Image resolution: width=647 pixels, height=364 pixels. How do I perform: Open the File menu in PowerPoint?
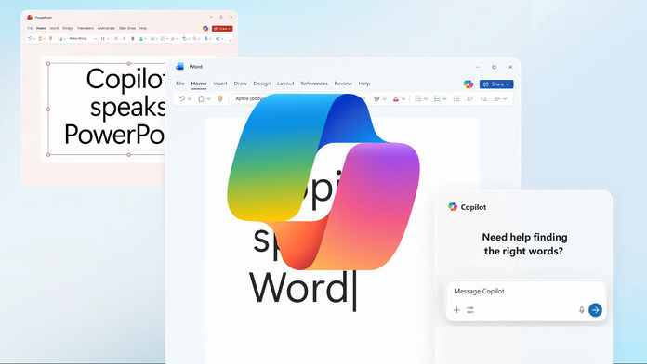pyautogui.click(x=30, y=28)
